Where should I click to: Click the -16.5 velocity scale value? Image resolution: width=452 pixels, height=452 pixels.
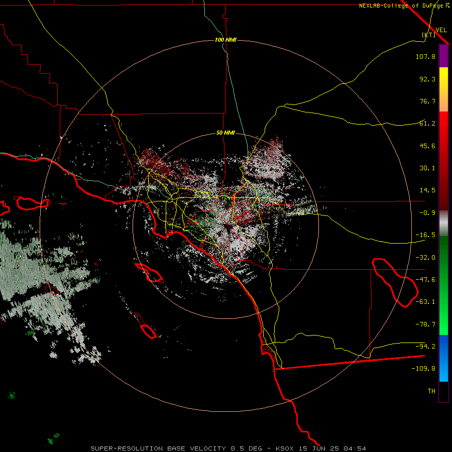coord(425,235)
